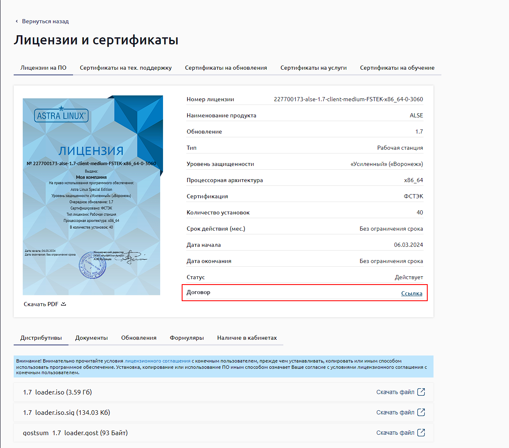The height and width of the screenshot is (448, 509).
Task: Click external link icon for loader.iso.sig
Action: coord(421,412)
